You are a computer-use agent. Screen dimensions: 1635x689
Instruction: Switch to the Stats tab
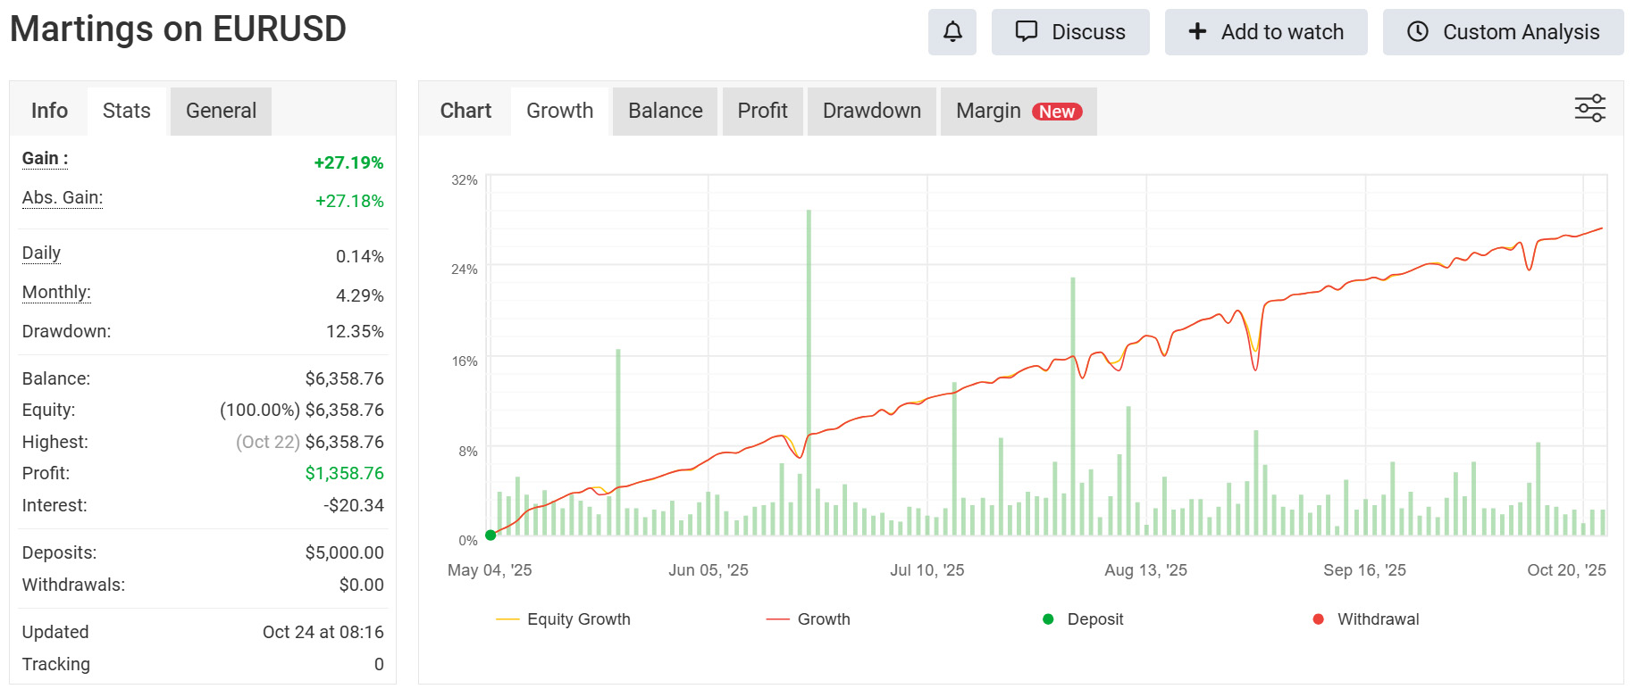(126, 111)
